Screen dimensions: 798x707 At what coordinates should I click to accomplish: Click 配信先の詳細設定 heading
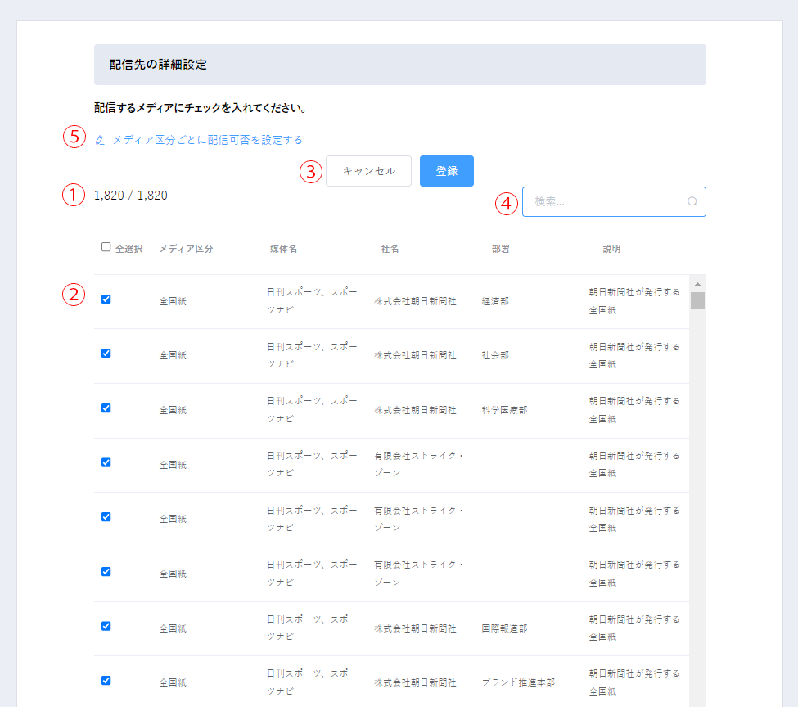click(x=158, y=65)
